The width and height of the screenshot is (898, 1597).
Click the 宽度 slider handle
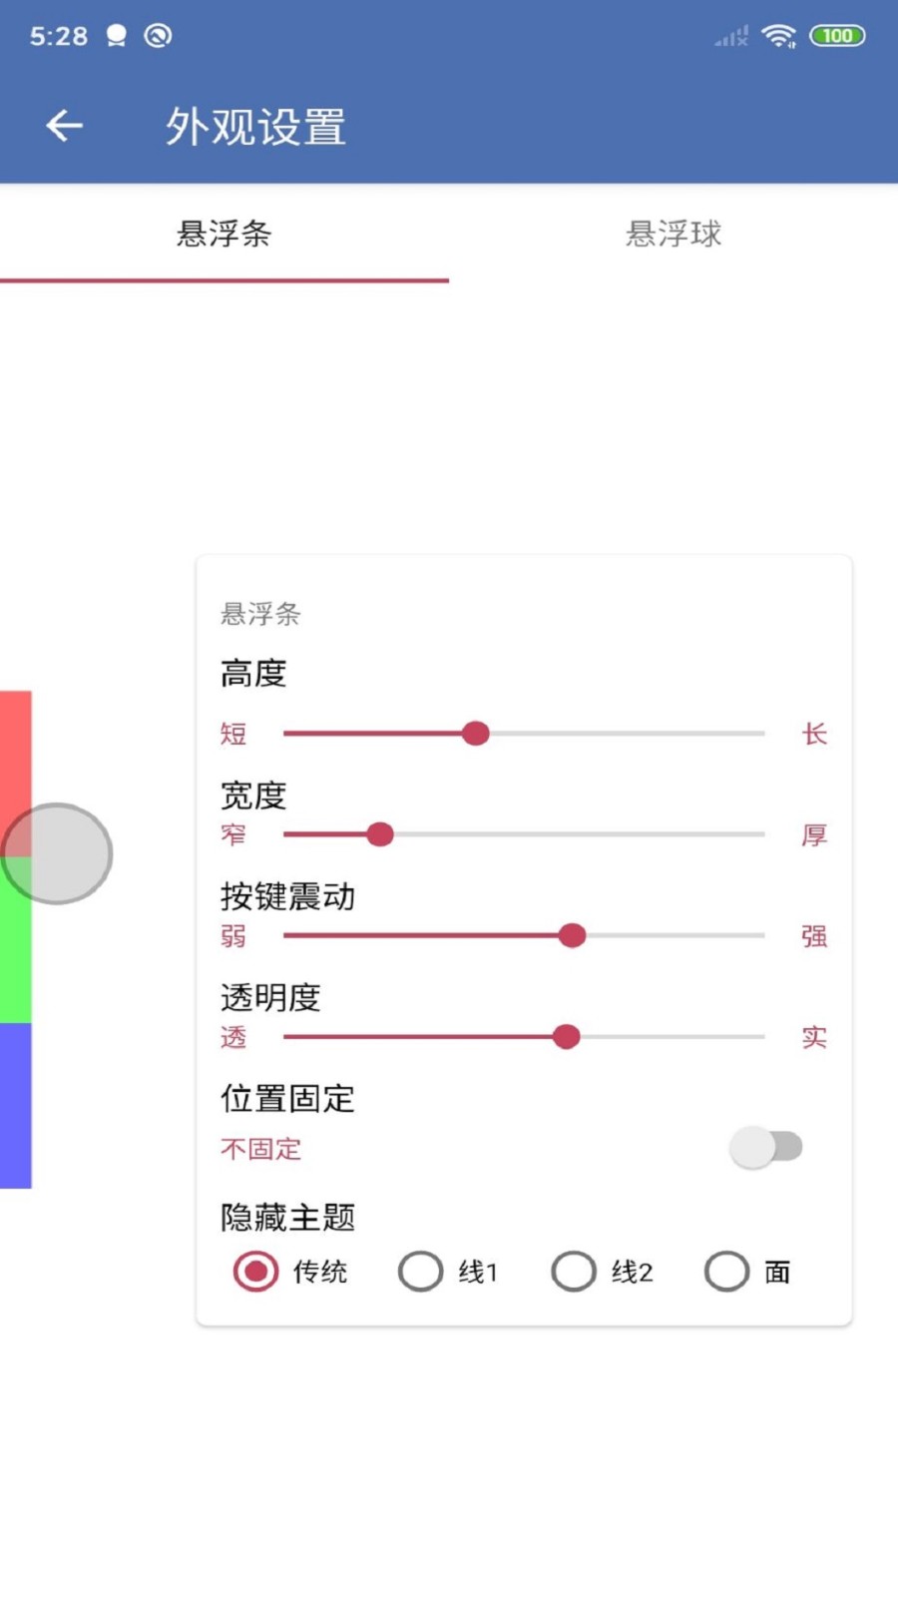379,834
